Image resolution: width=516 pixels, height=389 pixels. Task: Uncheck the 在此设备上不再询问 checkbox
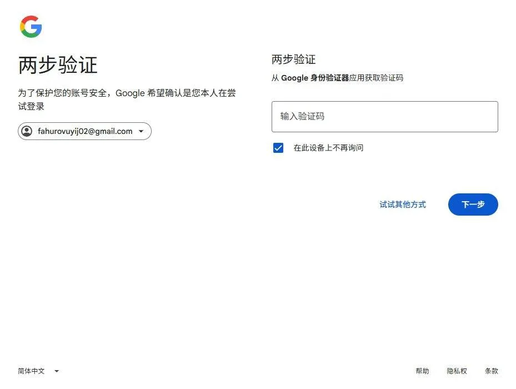(278, 148)
